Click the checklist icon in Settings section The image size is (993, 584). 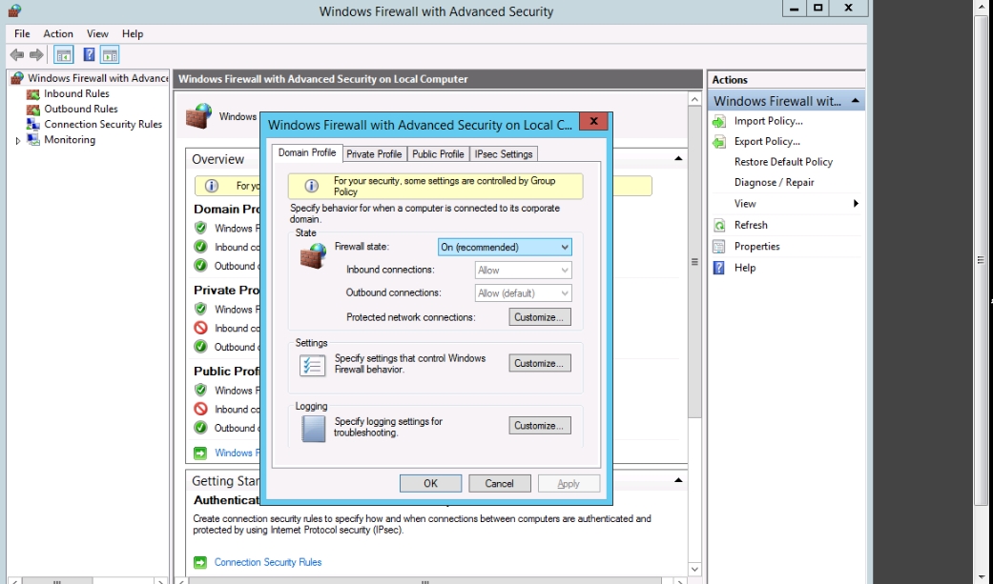pyautogui.click(x=312, y=365)
